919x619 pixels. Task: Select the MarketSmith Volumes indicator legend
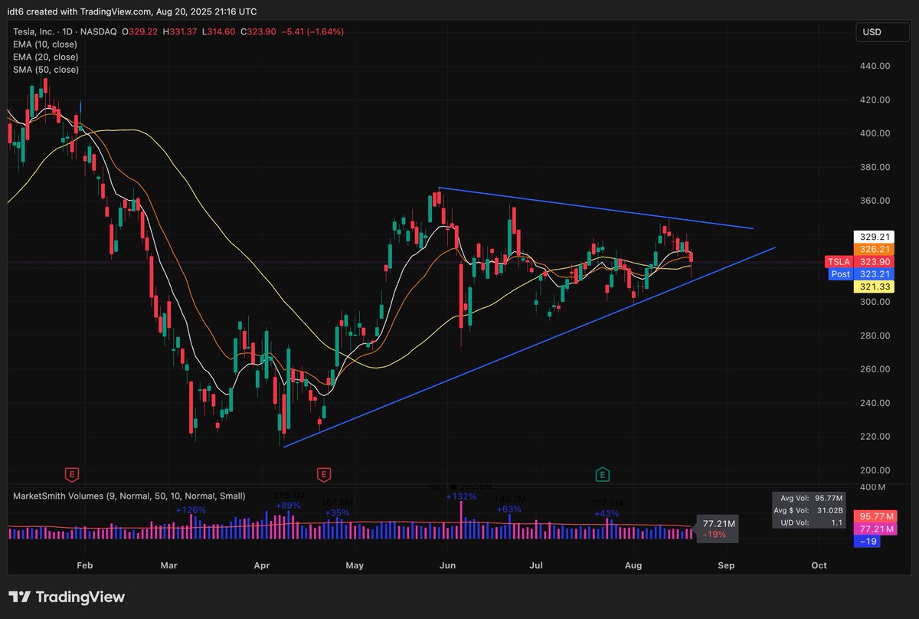[x=129, y=496]
